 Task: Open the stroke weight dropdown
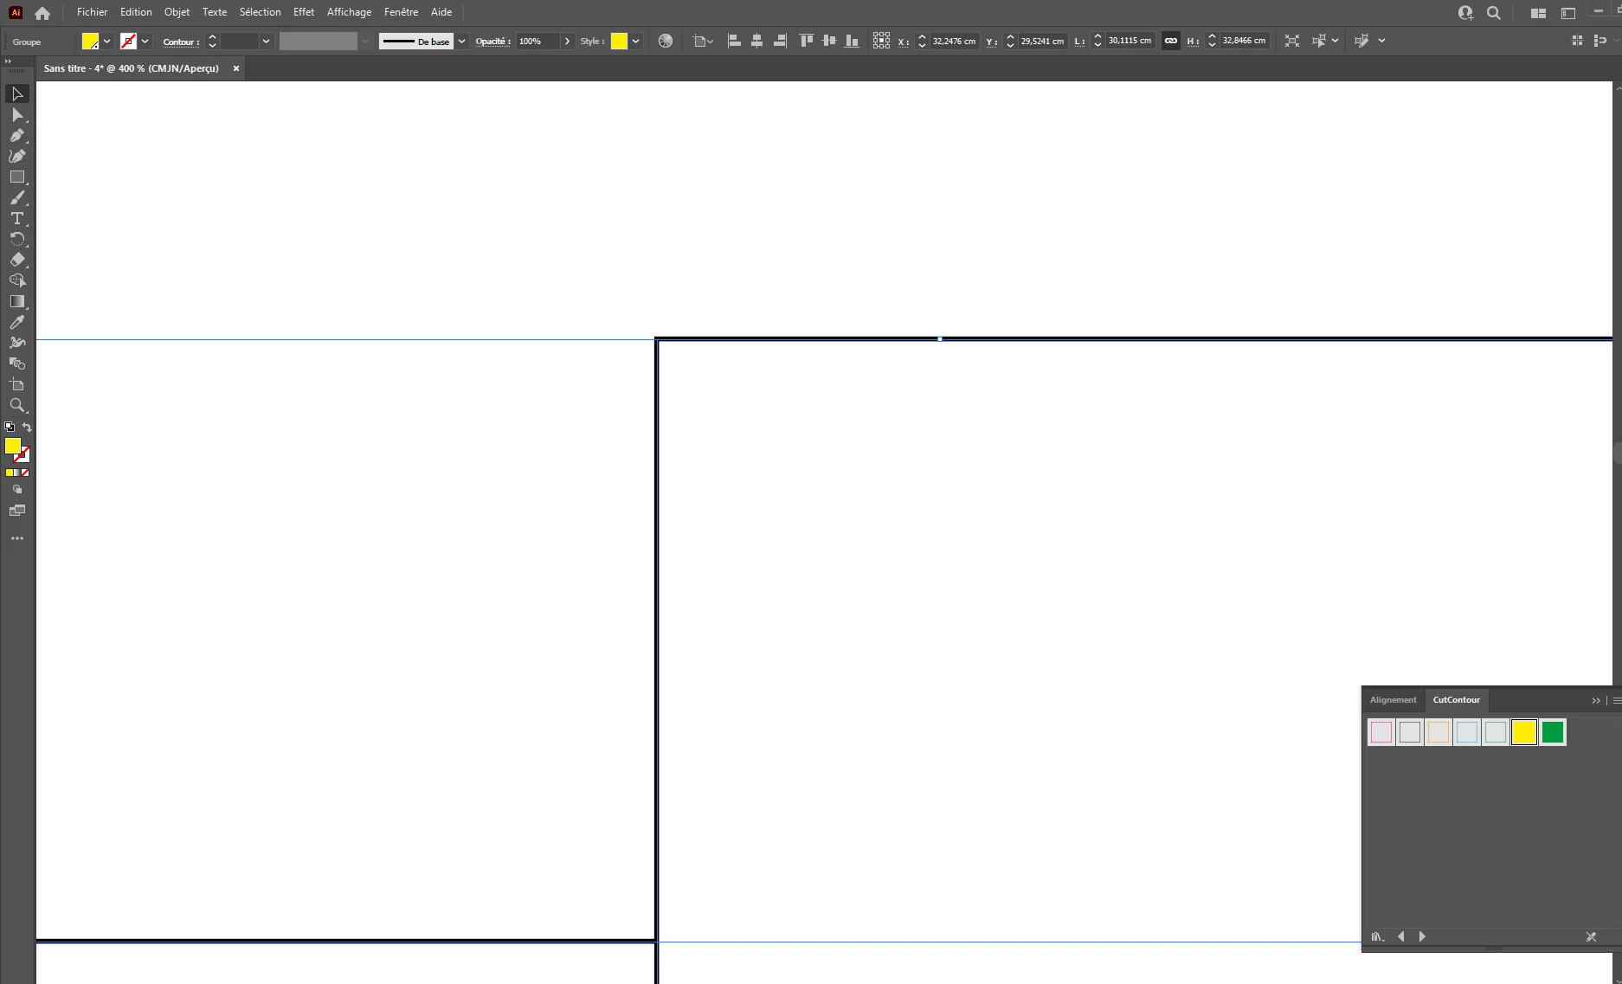coord(266,42)
